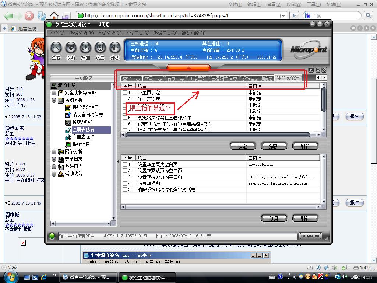Screen dimensions: 377x283
Task: Click the 查看 magnifier icon in Micropoint toolbar
Action: (56, 48)
